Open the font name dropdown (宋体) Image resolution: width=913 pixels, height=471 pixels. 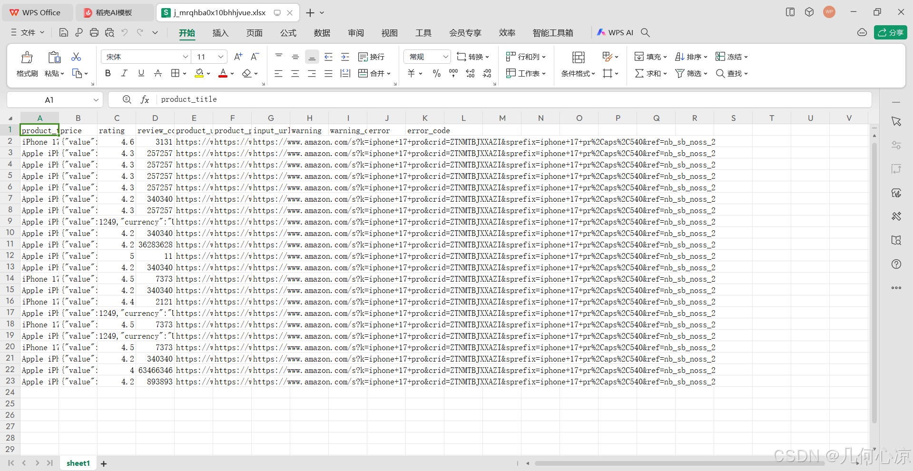186,57
